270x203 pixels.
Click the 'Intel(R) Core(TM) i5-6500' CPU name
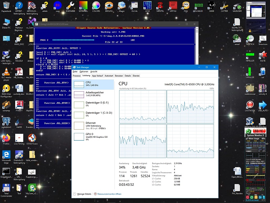(189, 84)
